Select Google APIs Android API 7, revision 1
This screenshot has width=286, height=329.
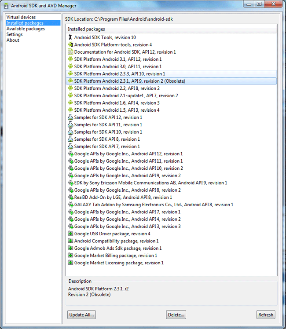127,212
